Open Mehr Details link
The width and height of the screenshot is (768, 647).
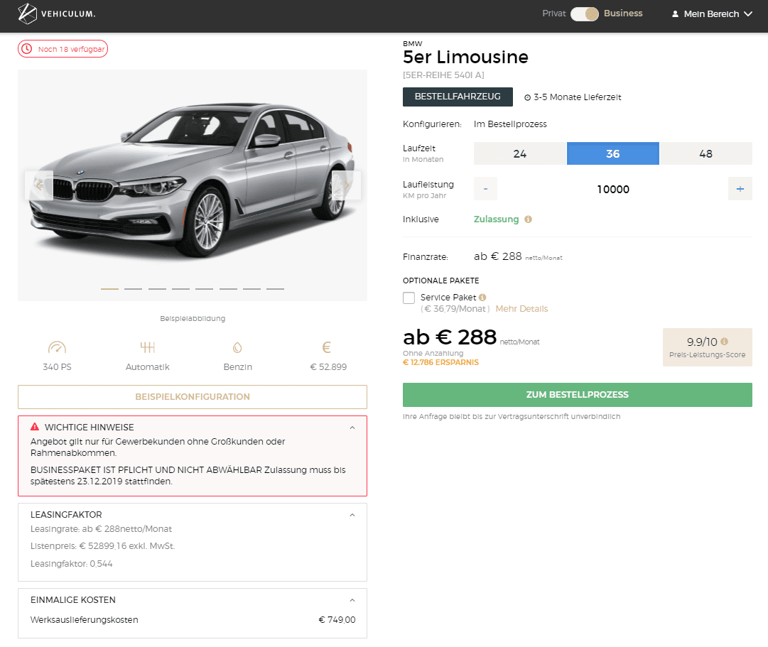pos(521,309)
